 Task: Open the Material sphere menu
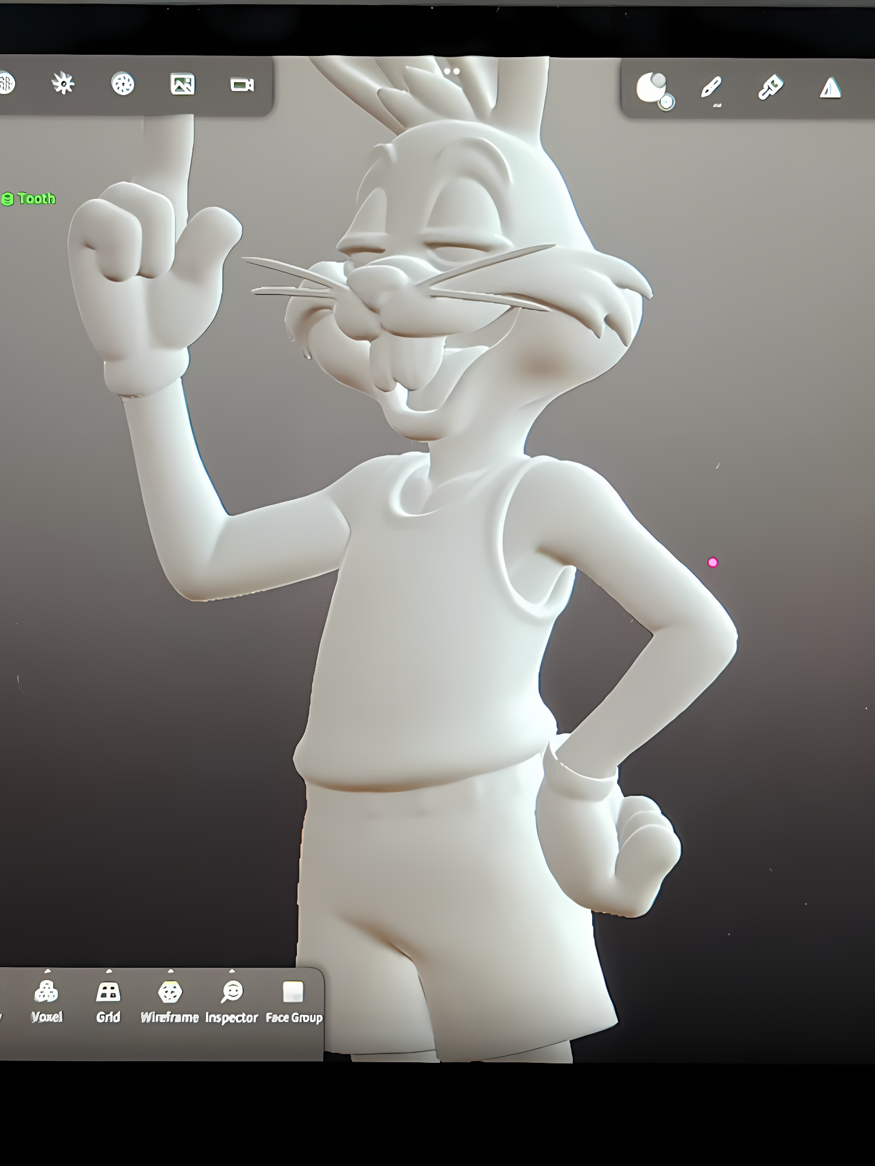[x=654, y=90]
